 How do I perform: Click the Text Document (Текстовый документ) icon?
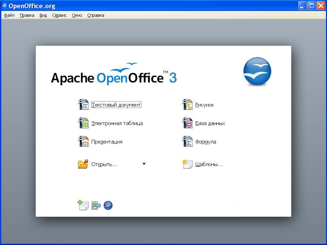(83, 105)
